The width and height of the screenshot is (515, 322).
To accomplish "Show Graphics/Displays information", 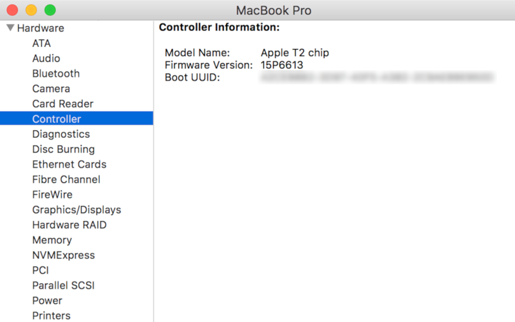I will point(77,210).
